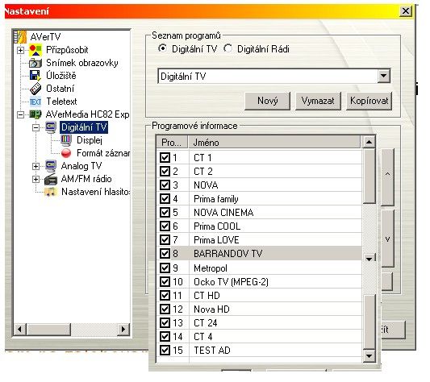Uncheck channel 8 BARRANDOV TV checkbox
The height and width of the screenshot is (382, 430).
(x=165, y=254)
